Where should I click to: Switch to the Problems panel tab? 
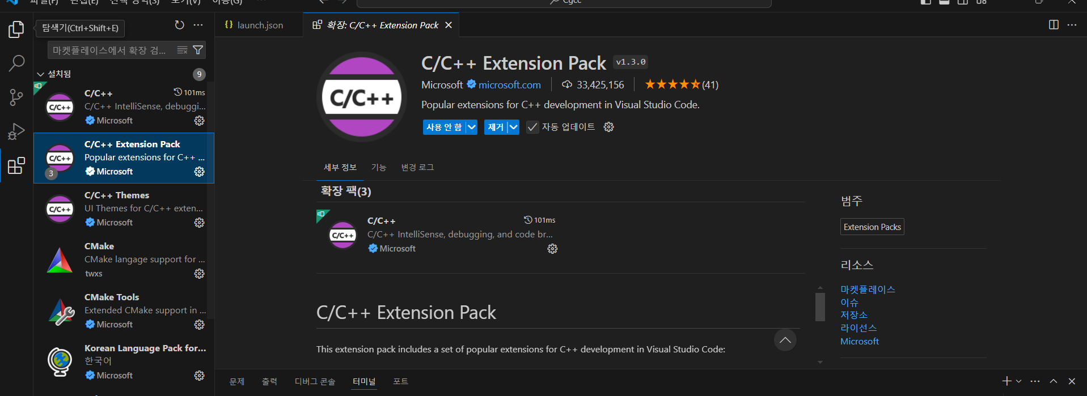[237, 381]
